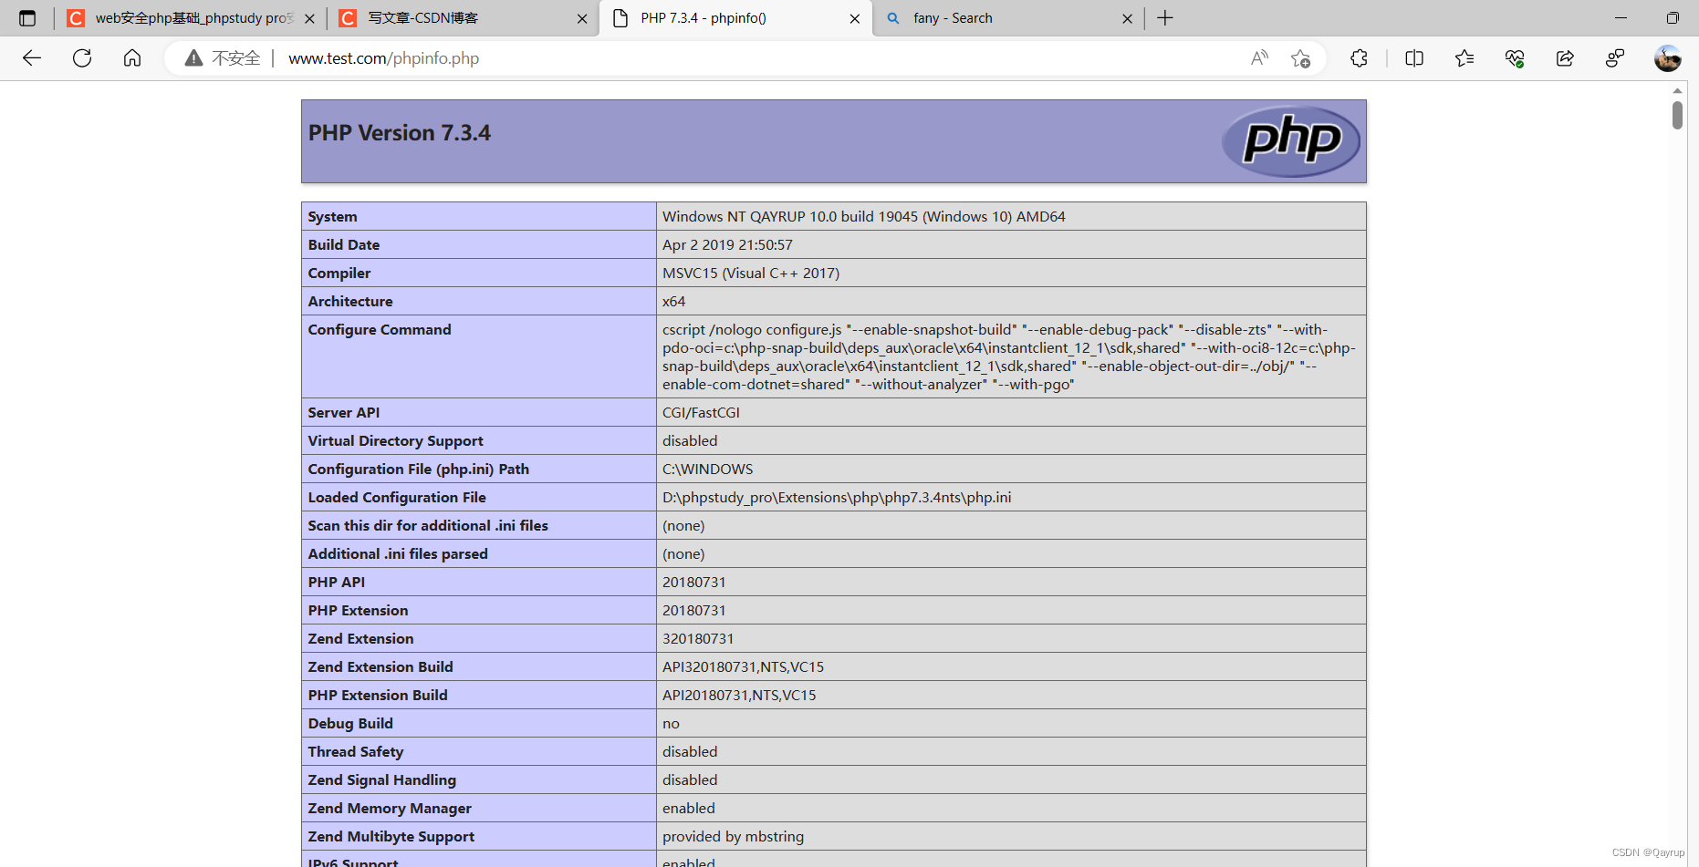Open the Extensions puzzle icon
Screen dimensions: 1699x867
tap(1359, 58)
